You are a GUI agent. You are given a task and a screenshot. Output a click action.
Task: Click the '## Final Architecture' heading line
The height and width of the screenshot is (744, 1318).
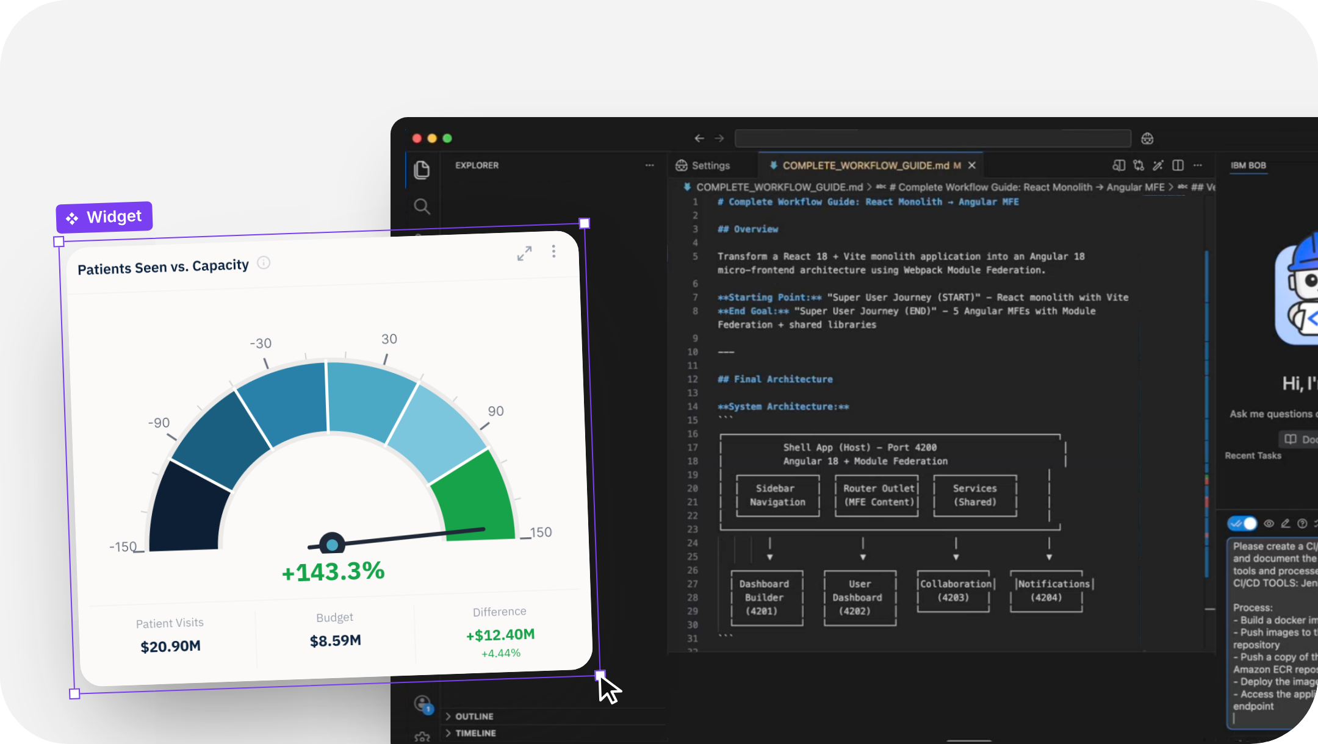[775, 379]
